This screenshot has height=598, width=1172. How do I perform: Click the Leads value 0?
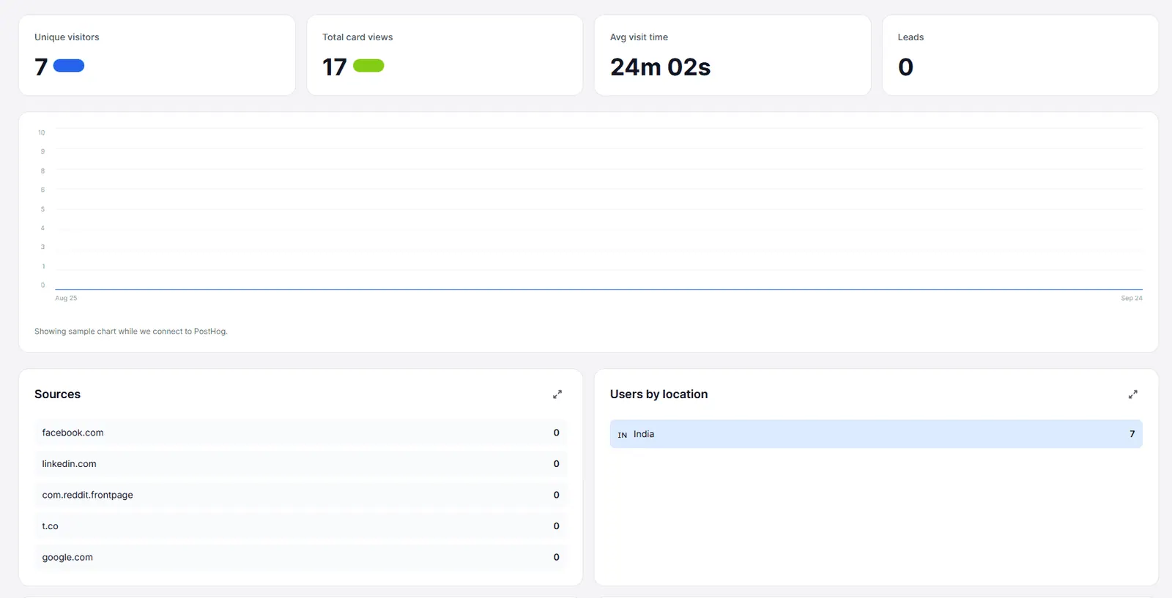(x=906, y=67)
